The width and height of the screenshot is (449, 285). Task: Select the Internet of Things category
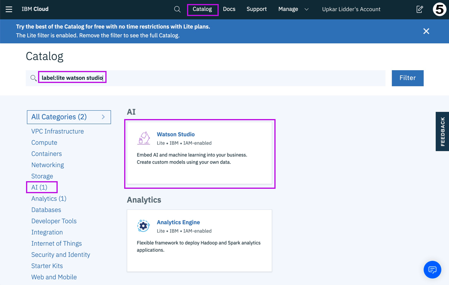(x=56, y=243)
